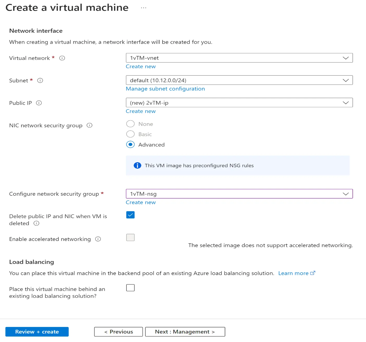Viewport: 366px width, 342px height.
Task: Click the Create a virtual machine title
Action: click(x=67, y=8)
